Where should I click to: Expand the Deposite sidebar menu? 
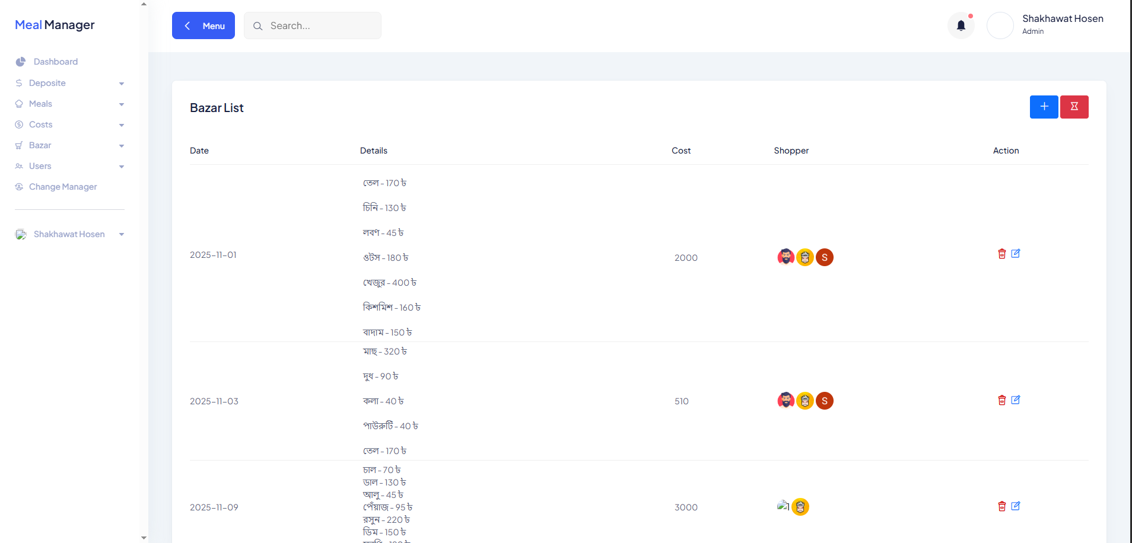[x=69, y=83]
